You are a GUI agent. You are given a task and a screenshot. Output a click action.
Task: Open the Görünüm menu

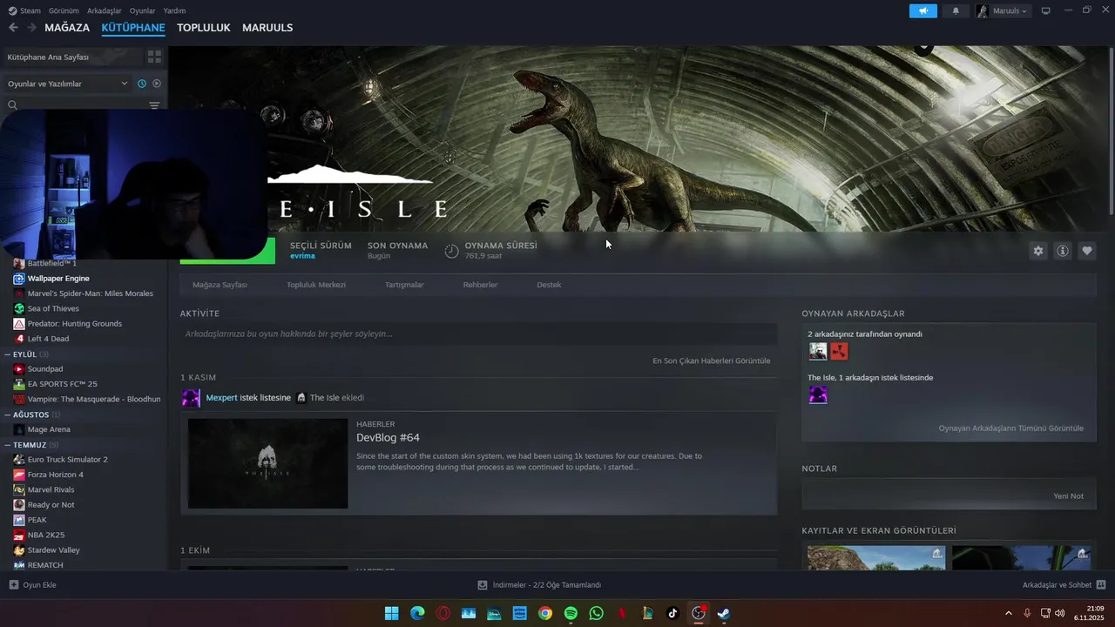point(64,10)
